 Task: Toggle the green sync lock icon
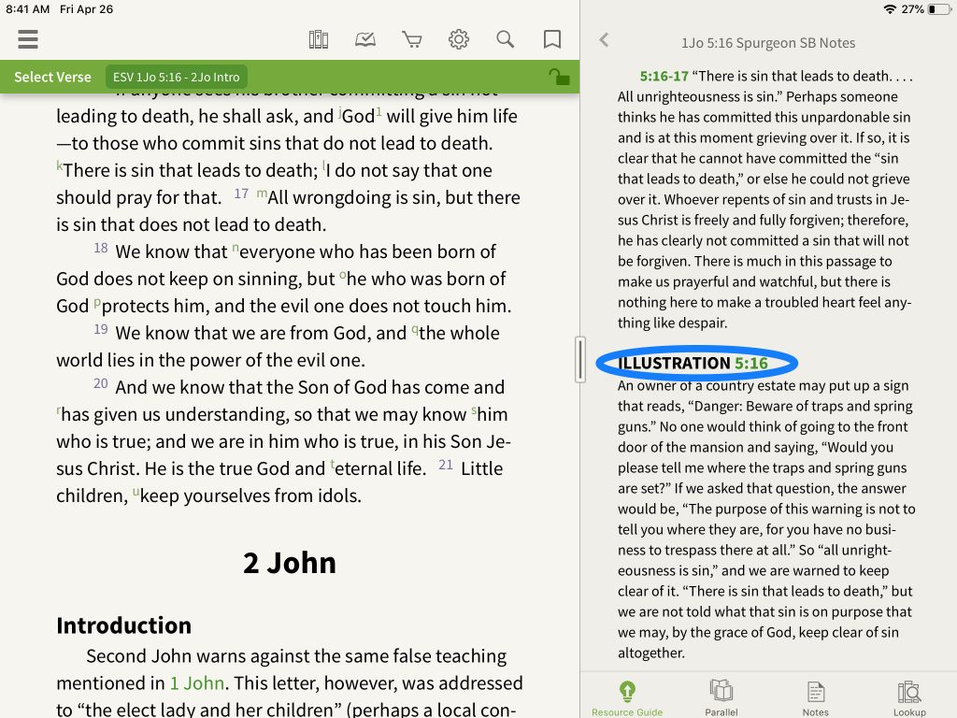point(559,77)
